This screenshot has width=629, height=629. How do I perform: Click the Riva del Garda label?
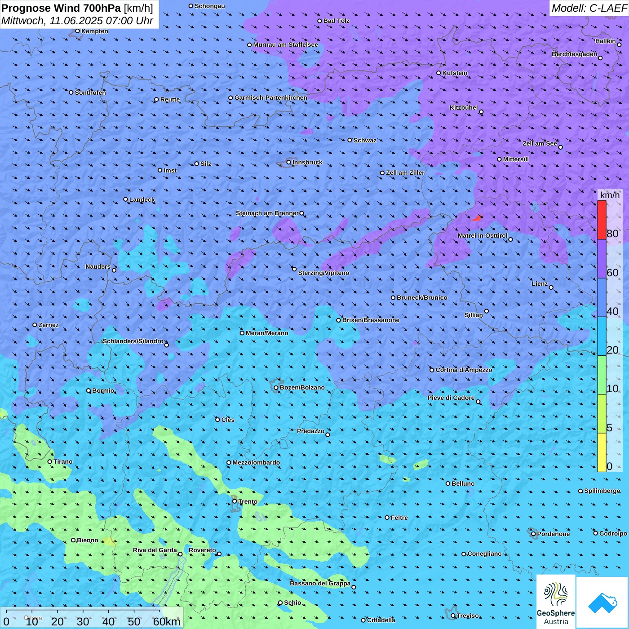(x=155, y=550)
